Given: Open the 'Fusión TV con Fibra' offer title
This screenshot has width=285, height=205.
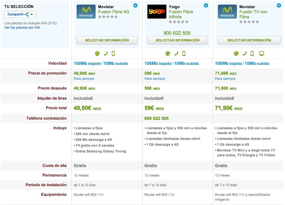Looking at the screenshot, I should click(253, 14).
